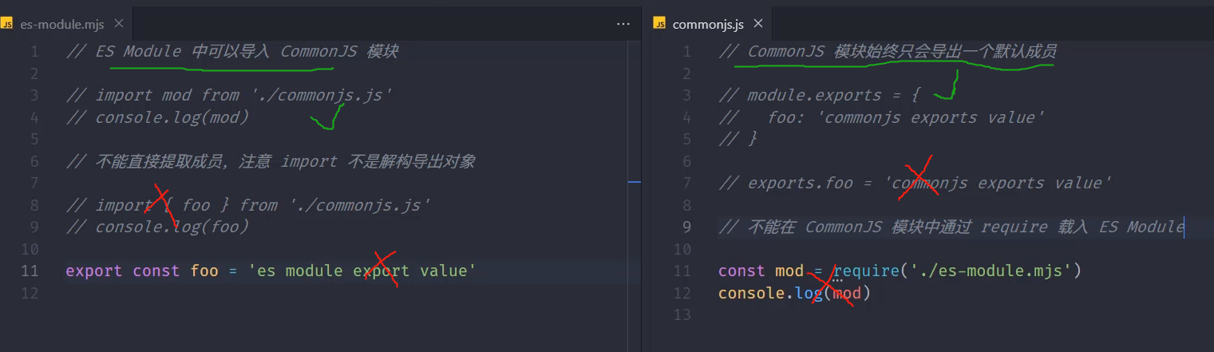Click the comment 'CommonJS 模块始终只会导出一个默认成员'

tap(902, 51)
